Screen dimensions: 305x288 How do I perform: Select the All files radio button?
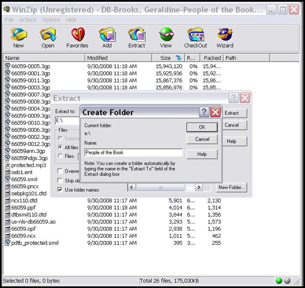[x=60, y=147]
